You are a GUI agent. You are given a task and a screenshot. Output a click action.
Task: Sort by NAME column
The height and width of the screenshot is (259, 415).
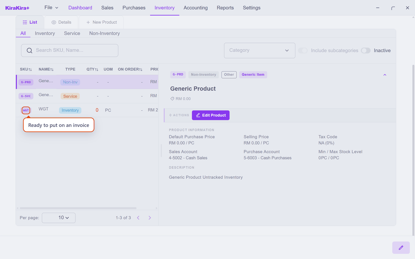click(46, 69)
